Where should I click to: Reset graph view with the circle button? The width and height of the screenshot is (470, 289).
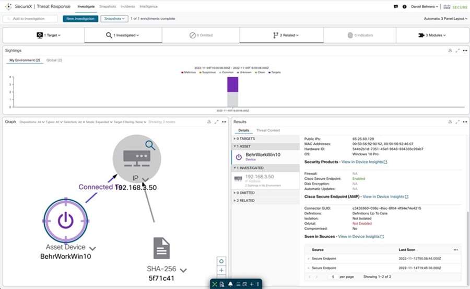coord(221,261)
